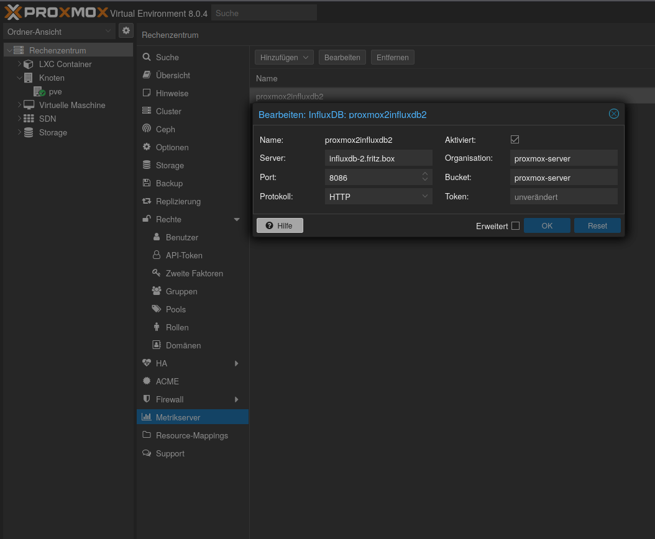Click the Pools tags icon
655x539 pixels.
pos(157,309)
